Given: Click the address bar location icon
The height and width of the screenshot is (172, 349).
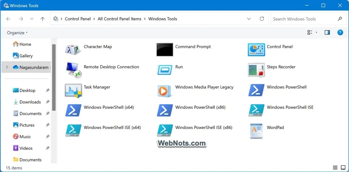Looking at the screenshot, I should pyautogui.click(x=56, y=19).
